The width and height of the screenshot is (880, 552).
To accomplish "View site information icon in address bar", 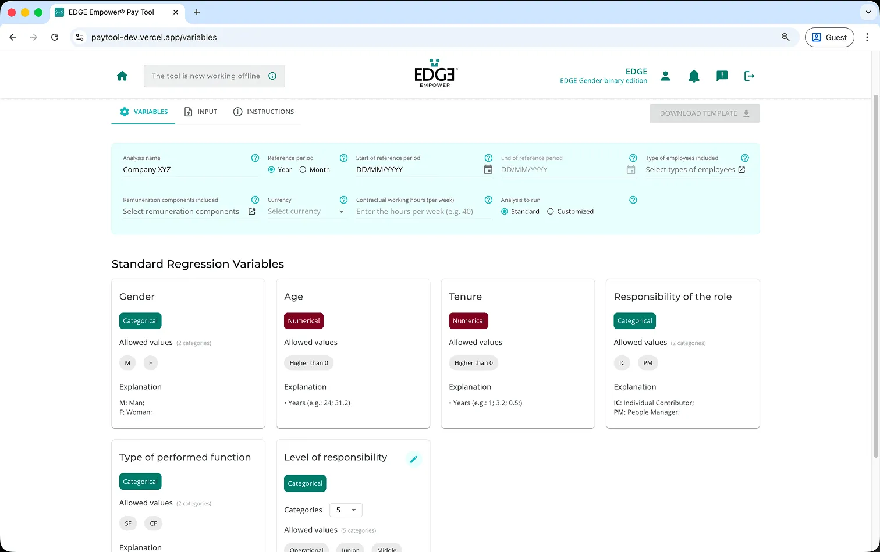I will point(80,37).
